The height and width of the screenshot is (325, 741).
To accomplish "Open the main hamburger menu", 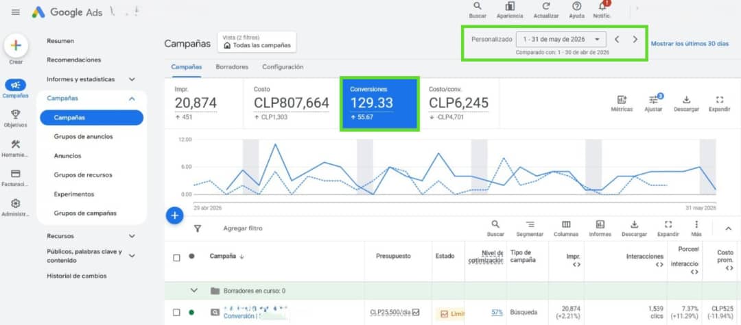I will coord(16,12).
